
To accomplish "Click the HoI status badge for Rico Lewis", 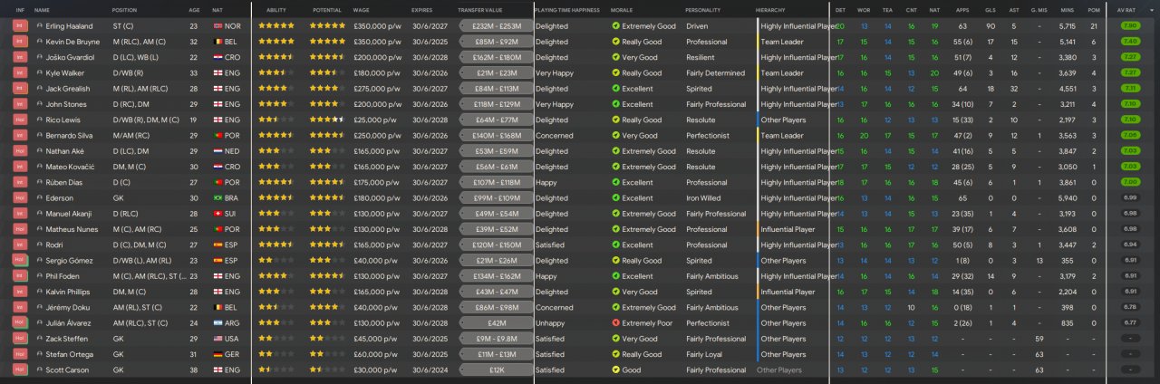I will 20,120.
